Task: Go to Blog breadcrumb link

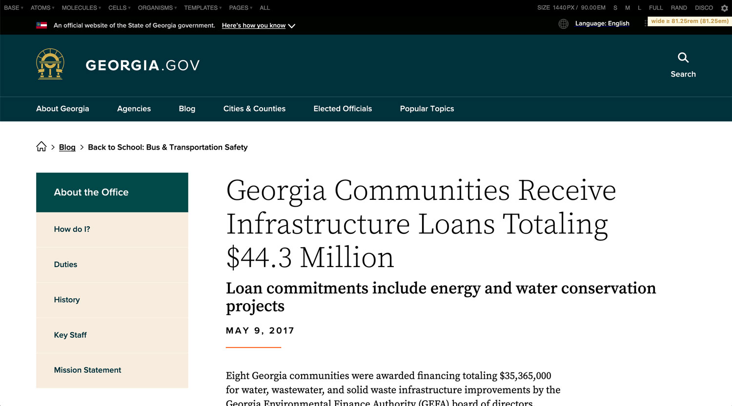Action: [67, 147]
